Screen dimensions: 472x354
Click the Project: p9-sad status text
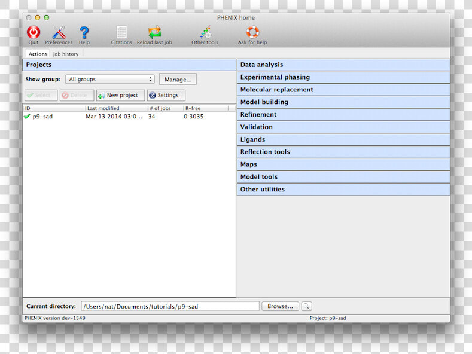click(328, 318)
